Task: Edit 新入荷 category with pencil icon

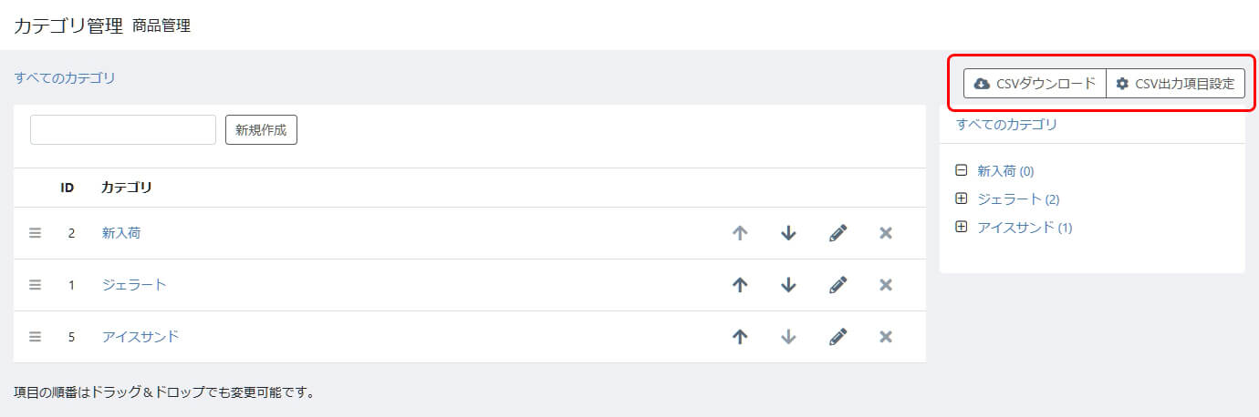Action: click(x=838, y=233)
